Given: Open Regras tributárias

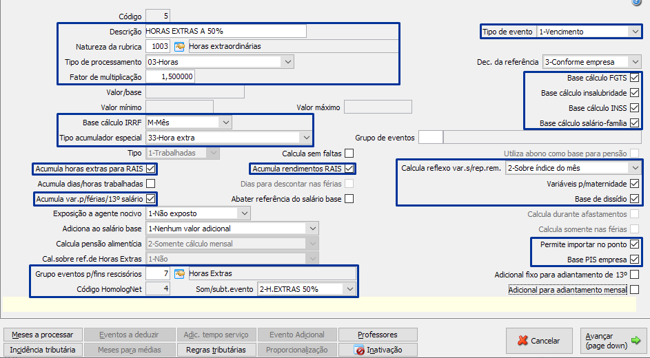Looking at the screenshot, I should (x=216, y=350).
